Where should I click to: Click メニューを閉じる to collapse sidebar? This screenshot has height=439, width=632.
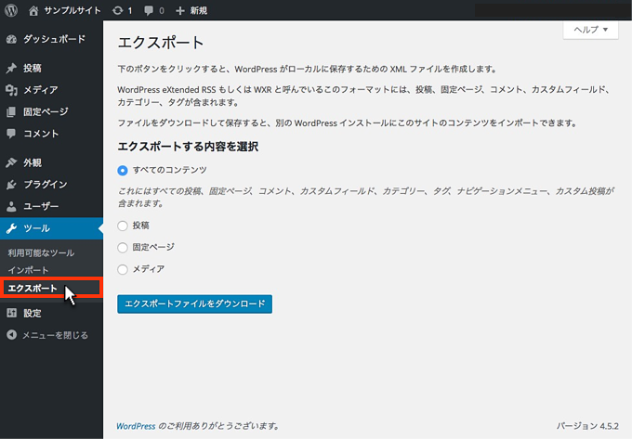pos(55,335)
